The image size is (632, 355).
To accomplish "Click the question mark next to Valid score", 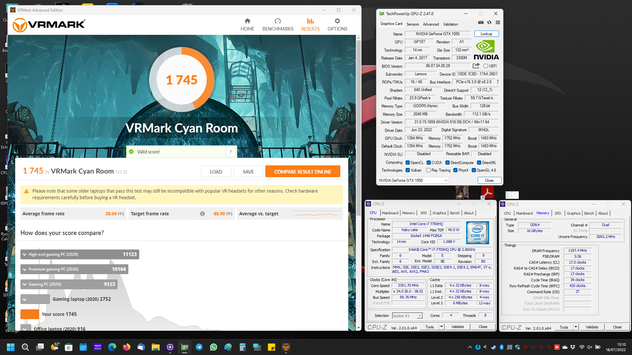I will (231, 152).
